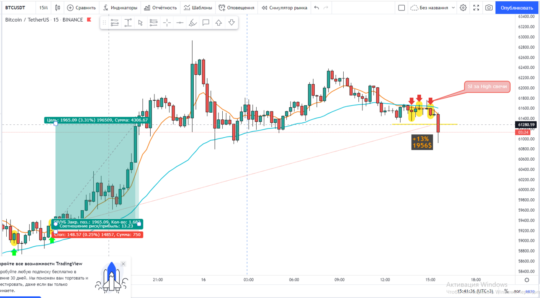Viewport: 540px width, 298px height.
Task: Select the arrow up marker tool
Action: tap(219, 23)
